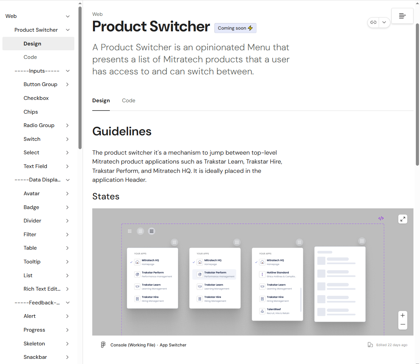
Task: Open the table of contents icon
Action: click(402, 16)
